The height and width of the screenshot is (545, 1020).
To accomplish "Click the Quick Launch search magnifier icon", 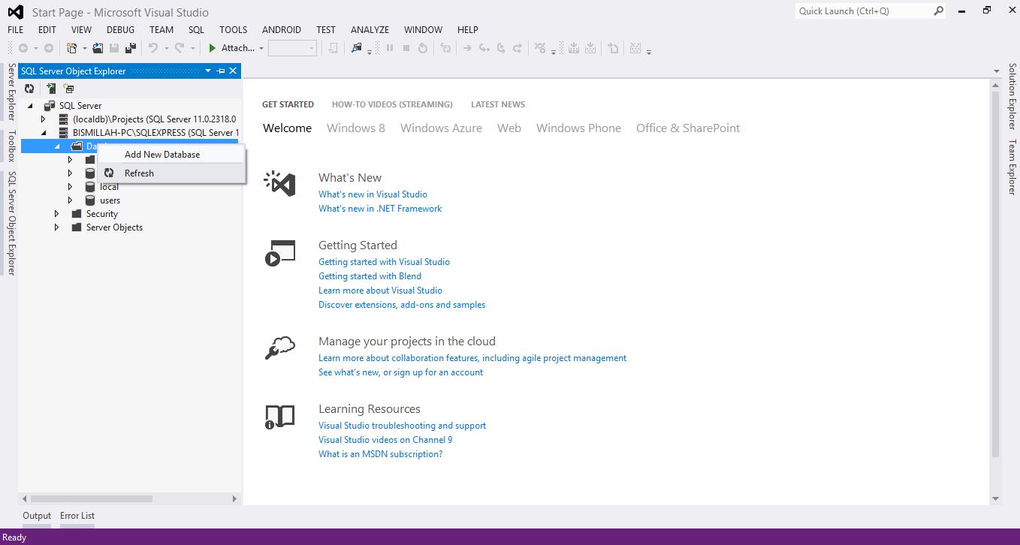I will (x=938, y=11).
